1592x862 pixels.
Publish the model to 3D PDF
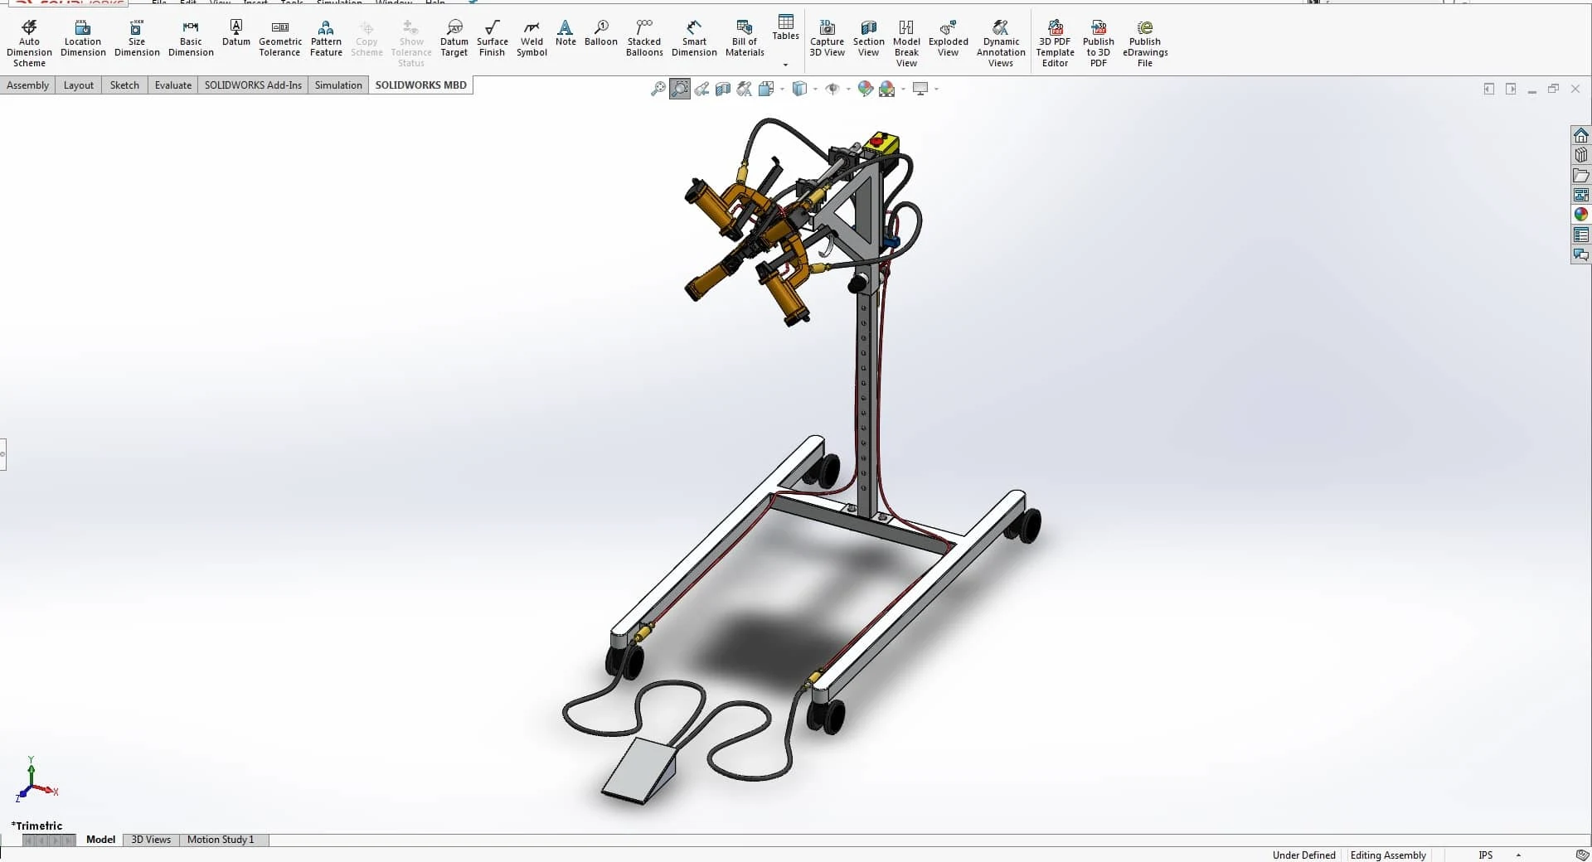1099,43
